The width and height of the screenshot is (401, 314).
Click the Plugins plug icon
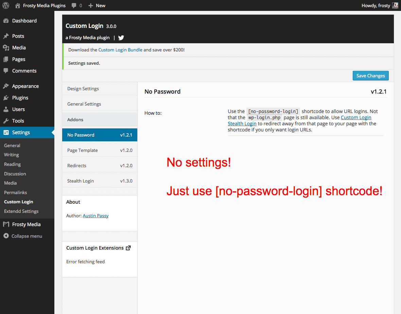[x=6, y=98]
